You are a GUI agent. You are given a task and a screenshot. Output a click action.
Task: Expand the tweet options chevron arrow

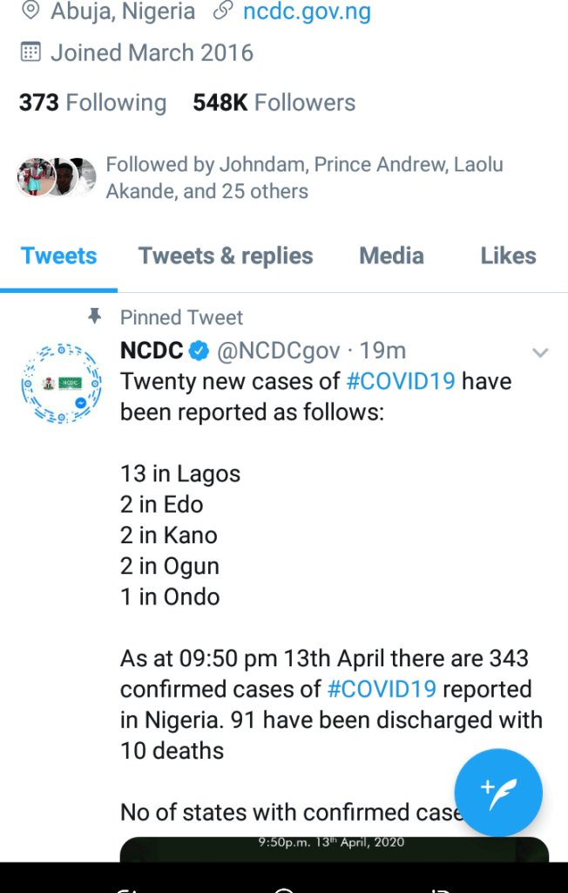point(540,352)
